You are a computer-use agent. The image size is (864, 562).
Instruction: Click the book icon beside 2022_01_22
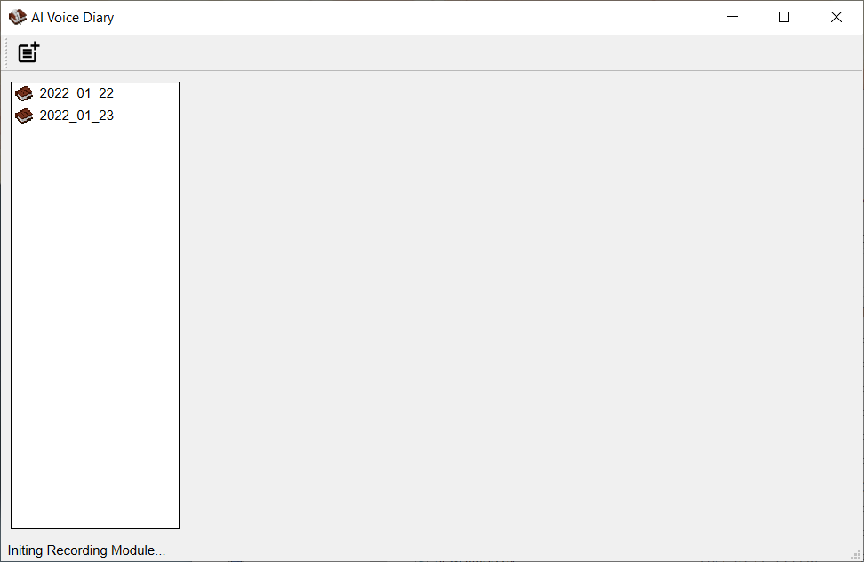pos(24,93)
